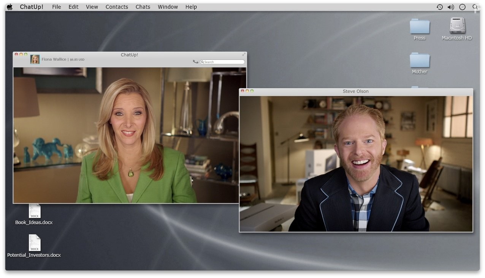
Task: Open Spotlight search from the menu bar
Action: (x=475, y=6)
